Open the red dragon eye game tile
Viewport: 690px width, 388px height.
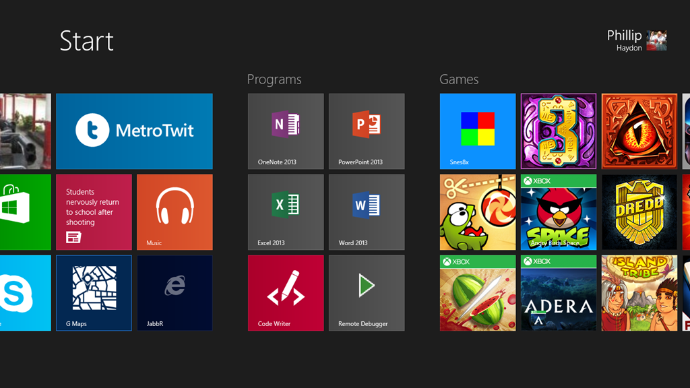(x=639, y=131)
